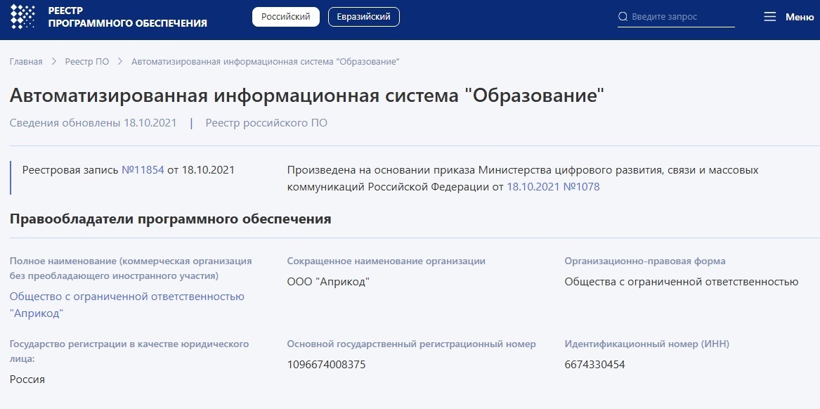Open the hamburger menu icon
The width and height of the screenshot is (820, 409).
[x=769, y=16]
